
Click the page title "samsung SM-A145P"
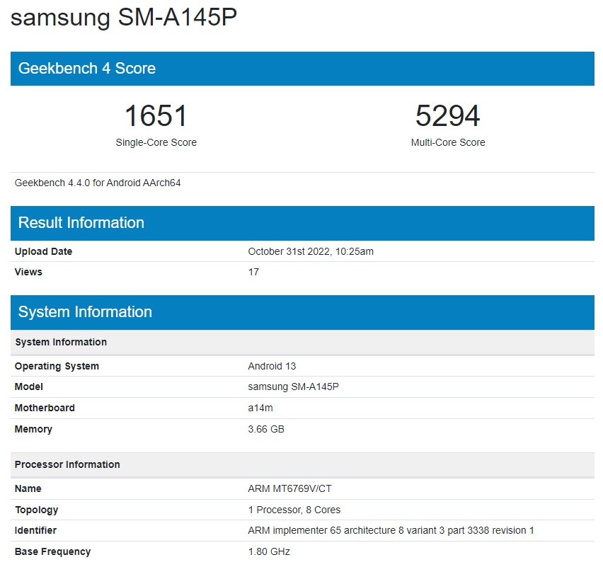pos(123,17)
